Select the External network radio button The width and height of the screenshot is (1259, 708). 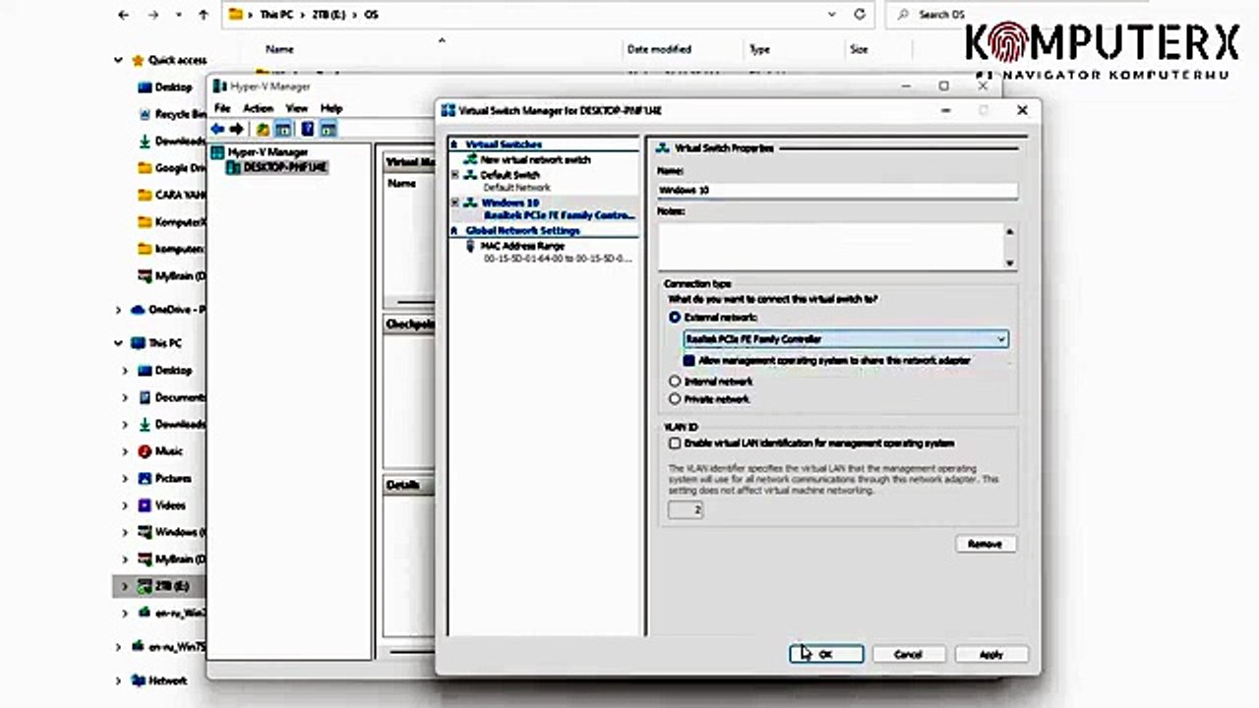tap(675, 318)
